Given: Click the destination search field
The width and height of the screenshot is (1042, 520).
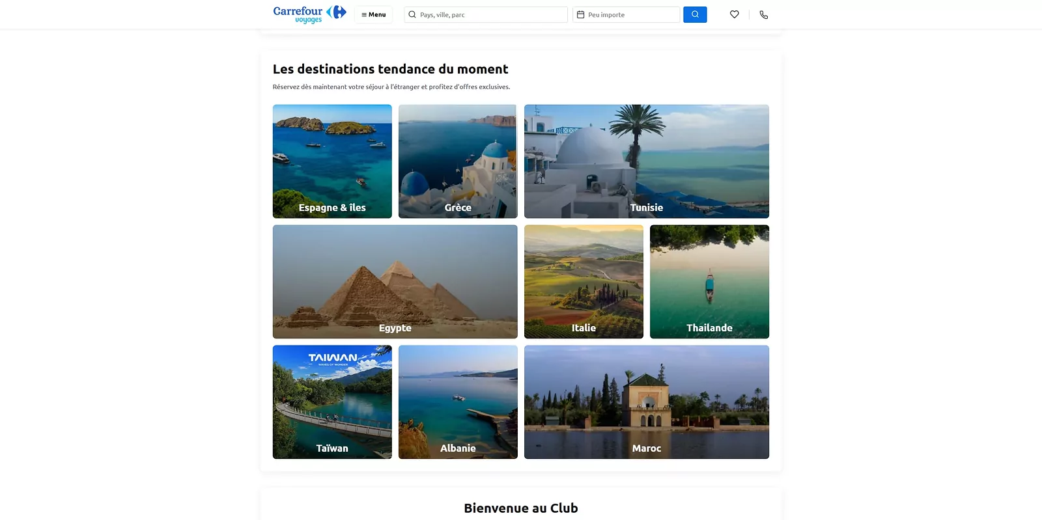Looking at the screenshot, I should [486, 14].
